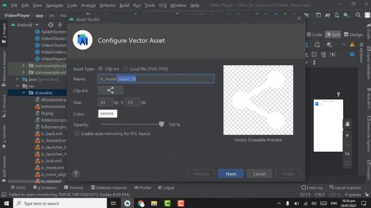Open Favorites side panel
This screenshot has width=371, height=208.
[x=4, y=136]
